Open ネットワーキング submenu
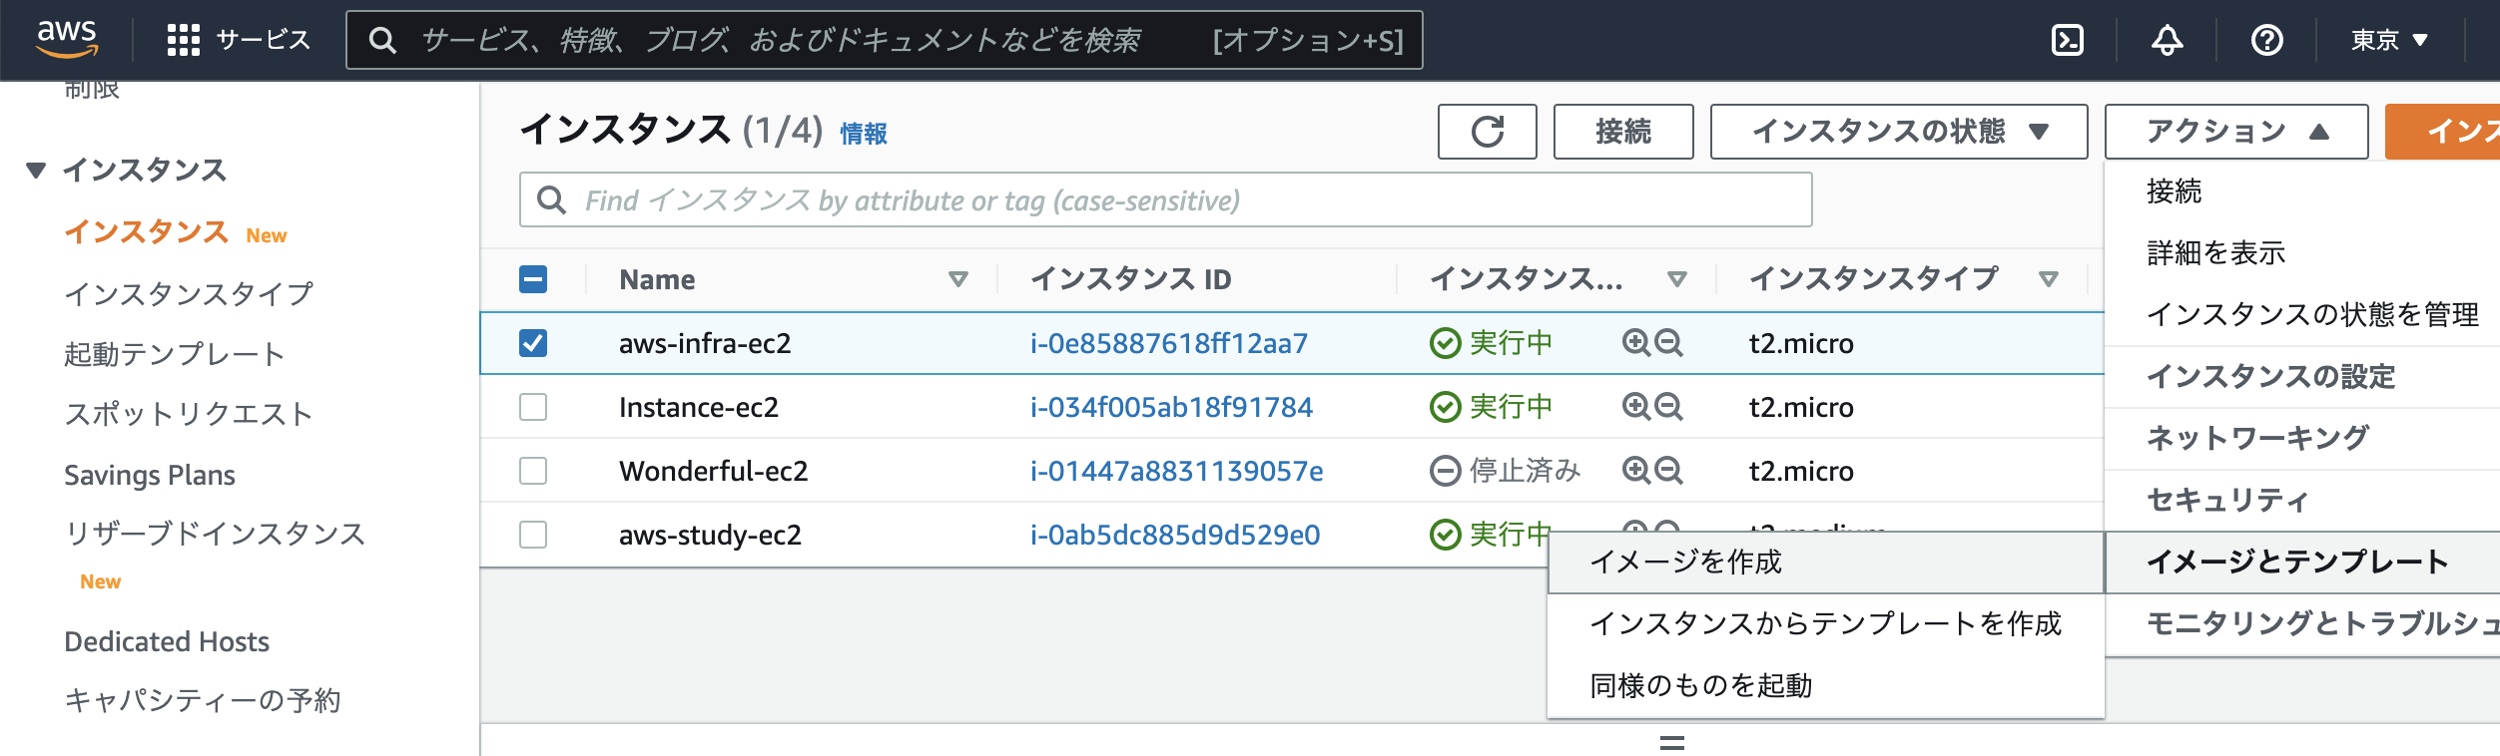 (x=2301, y=439)
